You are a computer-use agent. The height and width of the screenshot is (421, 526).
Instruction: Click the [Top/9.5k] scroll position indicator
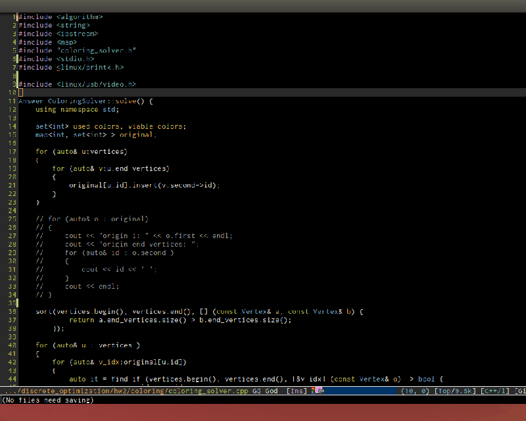tap(454, 390)
